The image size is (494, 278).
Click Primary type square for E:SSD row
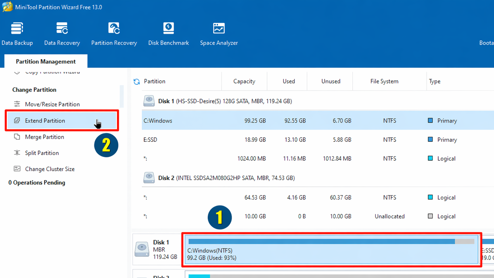tap(430, 139)
